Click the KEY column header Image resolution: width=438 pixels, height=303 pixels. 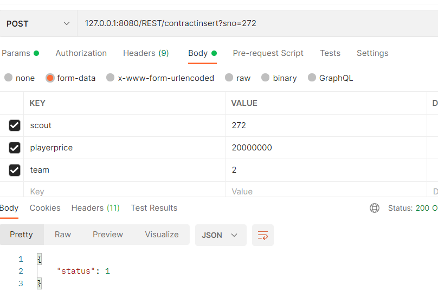[x=37, y=103]
